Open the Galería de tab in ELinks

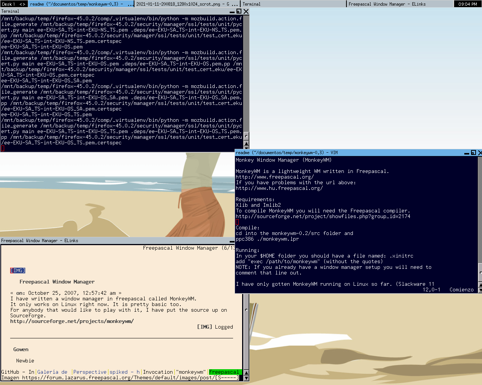coord(52,372)
